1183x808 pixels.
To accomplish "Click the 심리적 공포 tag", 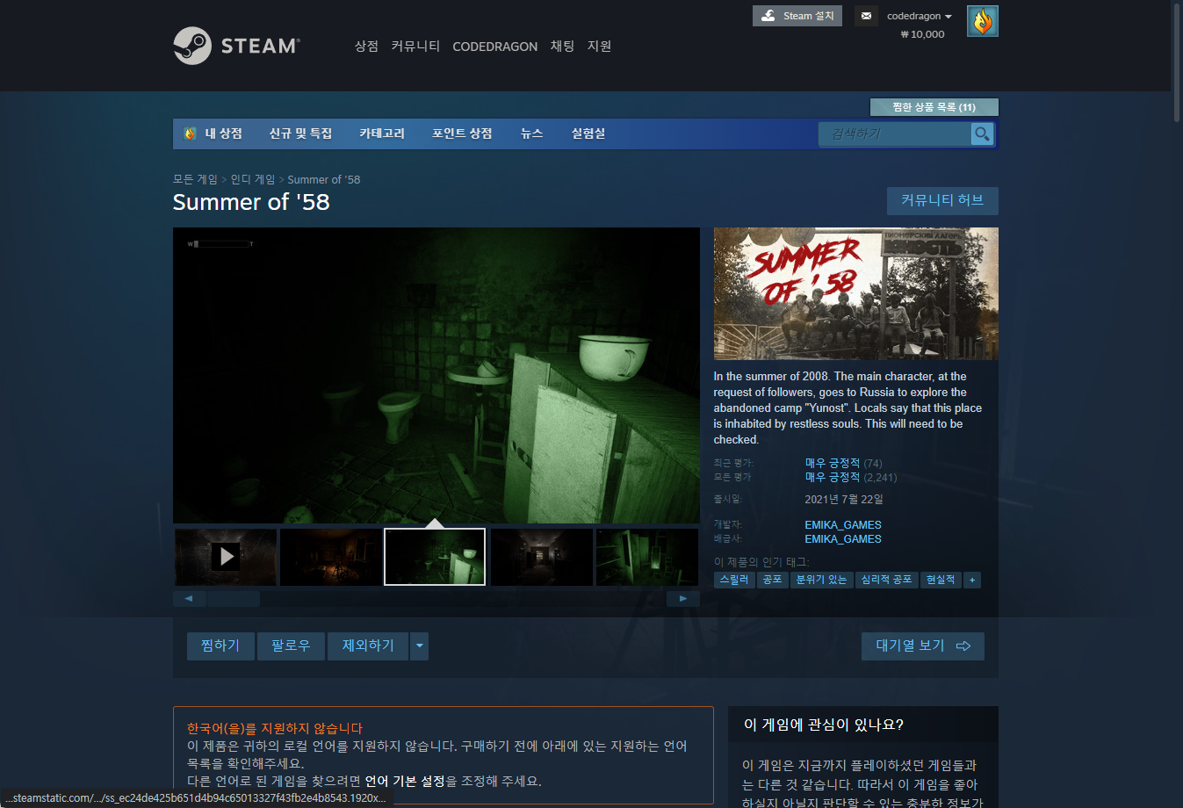I will 886,580.
